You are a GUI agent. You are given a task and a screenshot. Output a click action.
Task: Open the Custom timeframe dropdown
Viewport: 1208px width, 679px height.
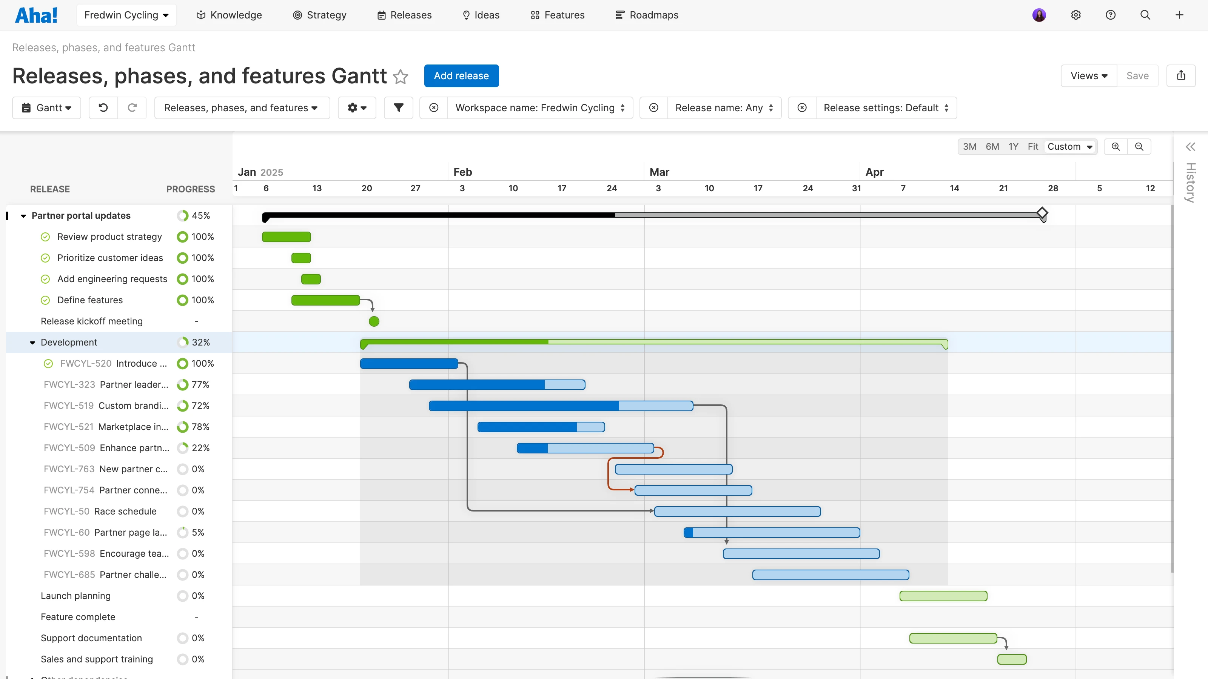(1070, 146)
